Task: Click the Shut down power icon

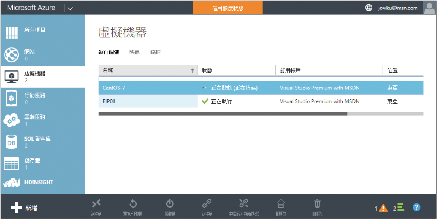Action: click(170, 204)
